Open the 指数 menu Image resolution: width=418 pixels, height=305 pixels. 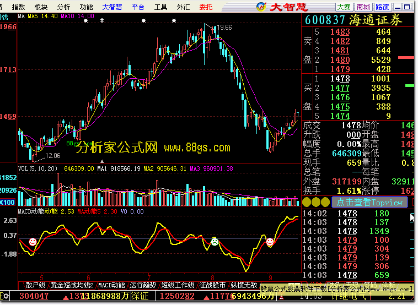(18, 7)
